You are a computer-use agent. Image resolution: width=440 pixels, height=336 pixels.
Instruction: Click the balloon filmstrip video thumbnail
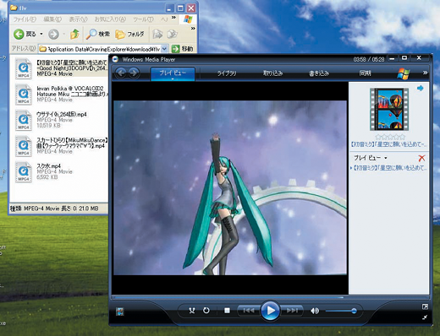click(389, 109)
